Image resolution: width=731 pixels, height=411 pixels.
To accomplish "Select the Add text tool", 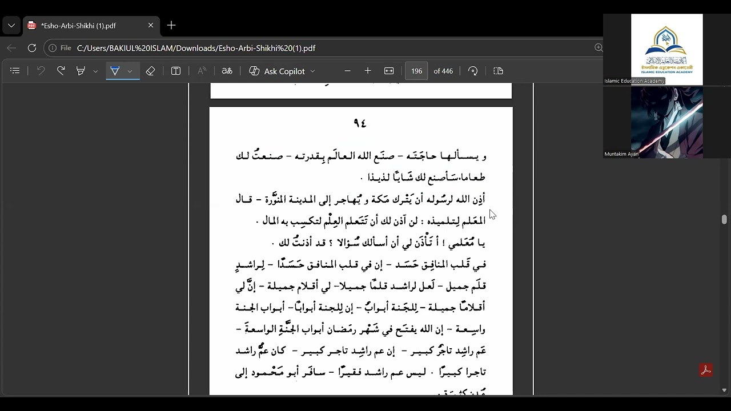I will click(x=176, y=71).
